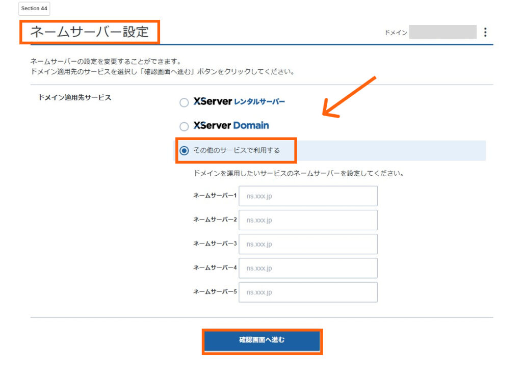The width and height of the screenshot is (522, 380).
Task: Click the 確認画面へ進む button
Action: [x=262, y=341]
